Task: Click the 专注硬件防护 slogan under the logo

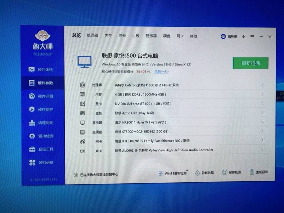Action: 43,54
